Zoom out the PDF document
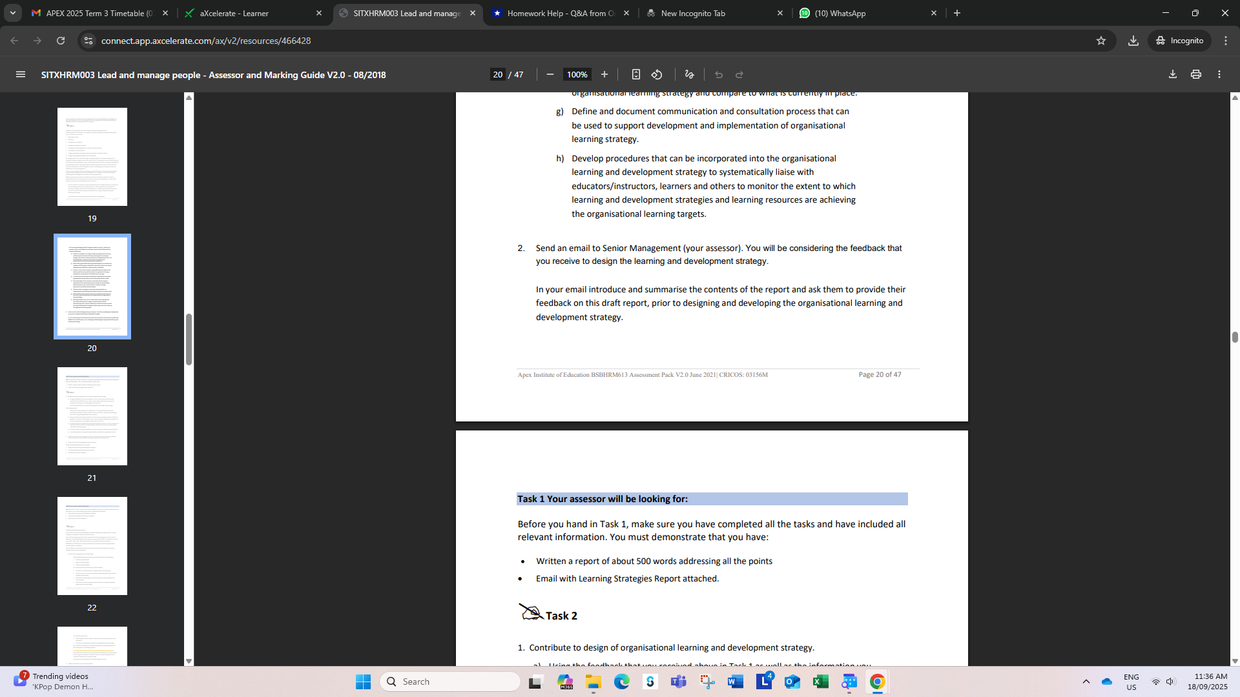This screenshot has width=1240, height=697. (x=550, y=74)
